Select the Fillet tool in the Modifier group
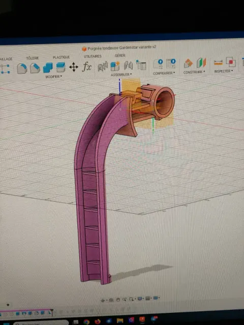Screen dimensions: 244x325 (22, 69)
